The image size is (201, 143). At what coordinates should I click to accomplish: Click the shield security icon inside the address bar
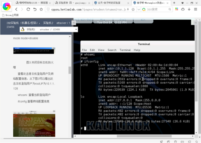(48, 9)
